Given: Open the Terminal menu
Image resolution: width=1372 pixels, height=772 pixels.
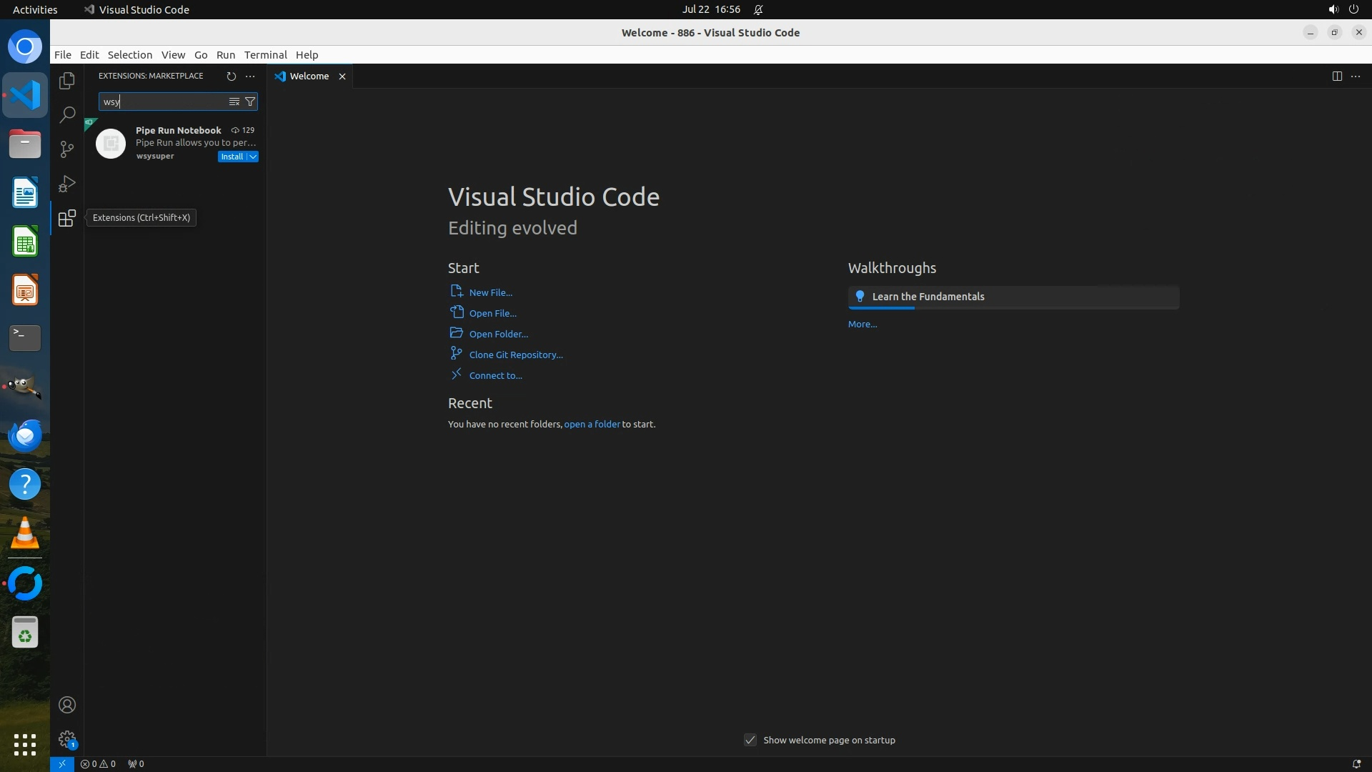Looking at the screenshot, I should pos(265,55).
